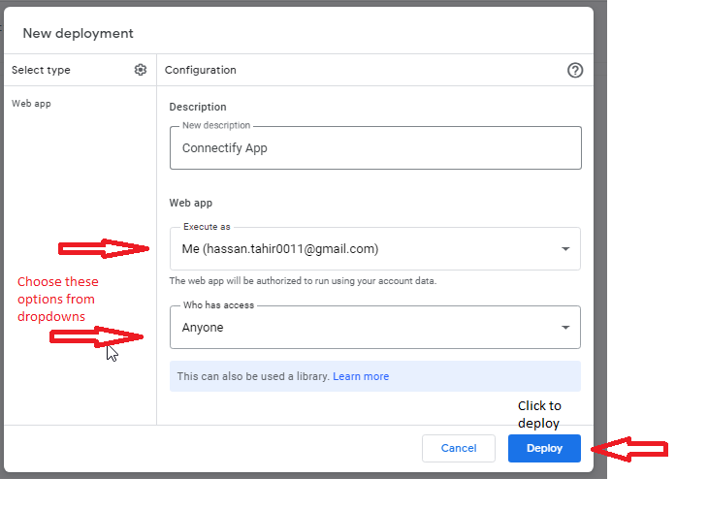Image resolution: width=708 pixels, height=510 pixels.
Task: Expand the Execute as dropdown arrow
Action: coord(565,249)
